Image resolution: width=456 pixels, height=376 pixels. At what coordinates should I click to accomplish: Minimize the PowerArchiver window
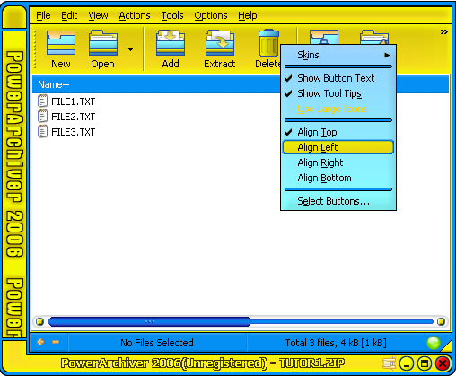[x=407, y=363]
